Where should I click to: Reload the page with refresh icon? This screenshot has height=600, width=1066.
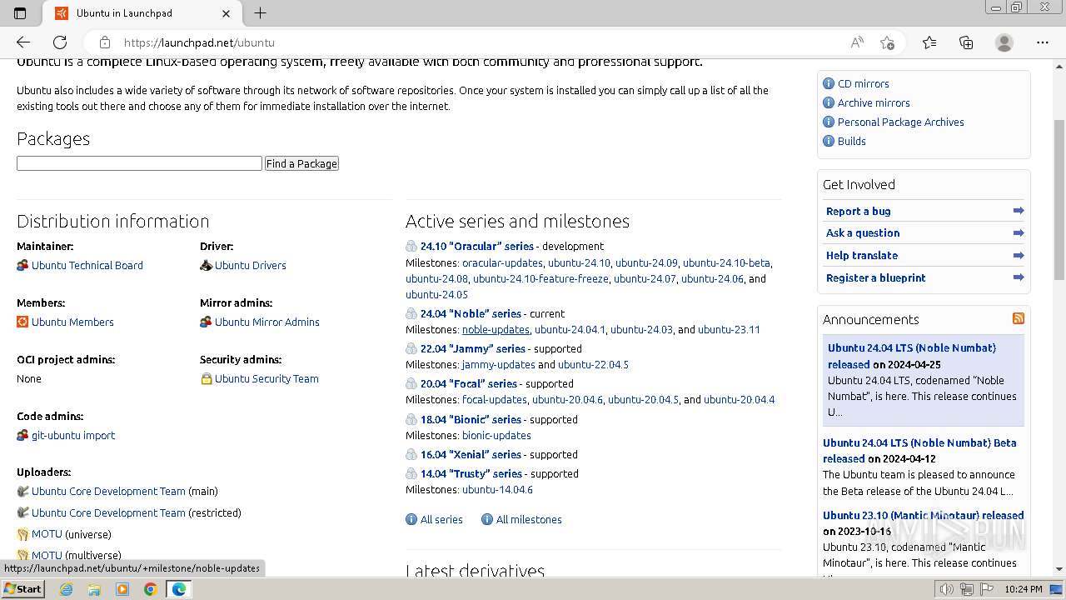[x=60, y=42]
